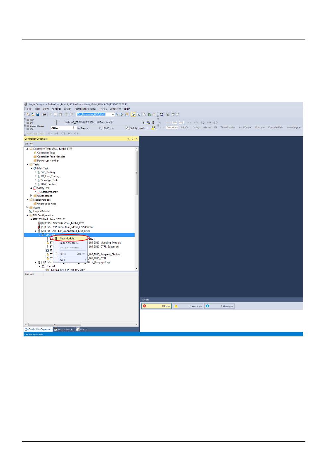
Task: Collapse the Motion Groups folder
Action: (27, 200)
